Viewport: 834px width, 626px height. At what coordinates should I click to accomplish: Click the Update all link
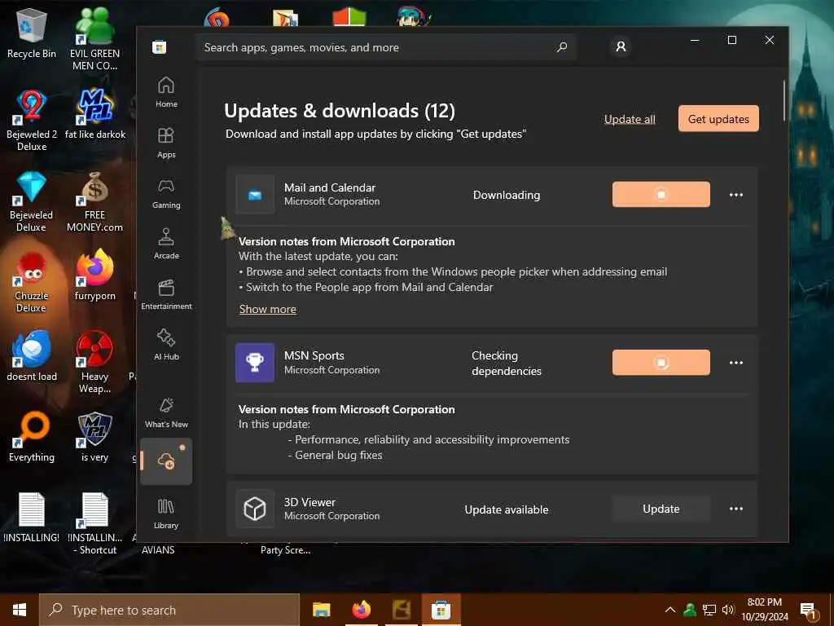630,119
